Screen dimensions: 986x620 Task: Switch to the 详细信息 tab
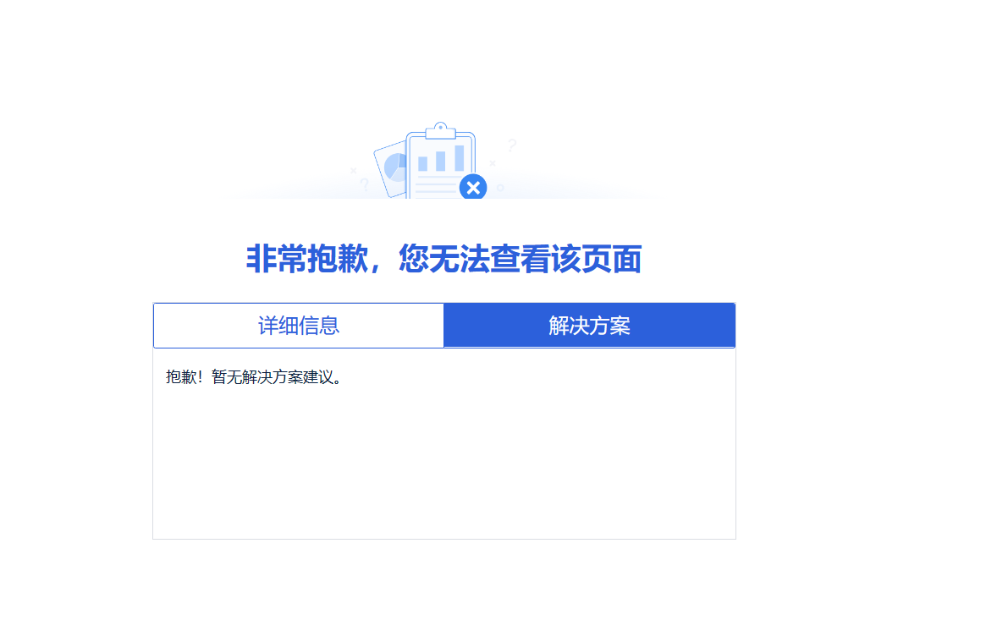299,326
